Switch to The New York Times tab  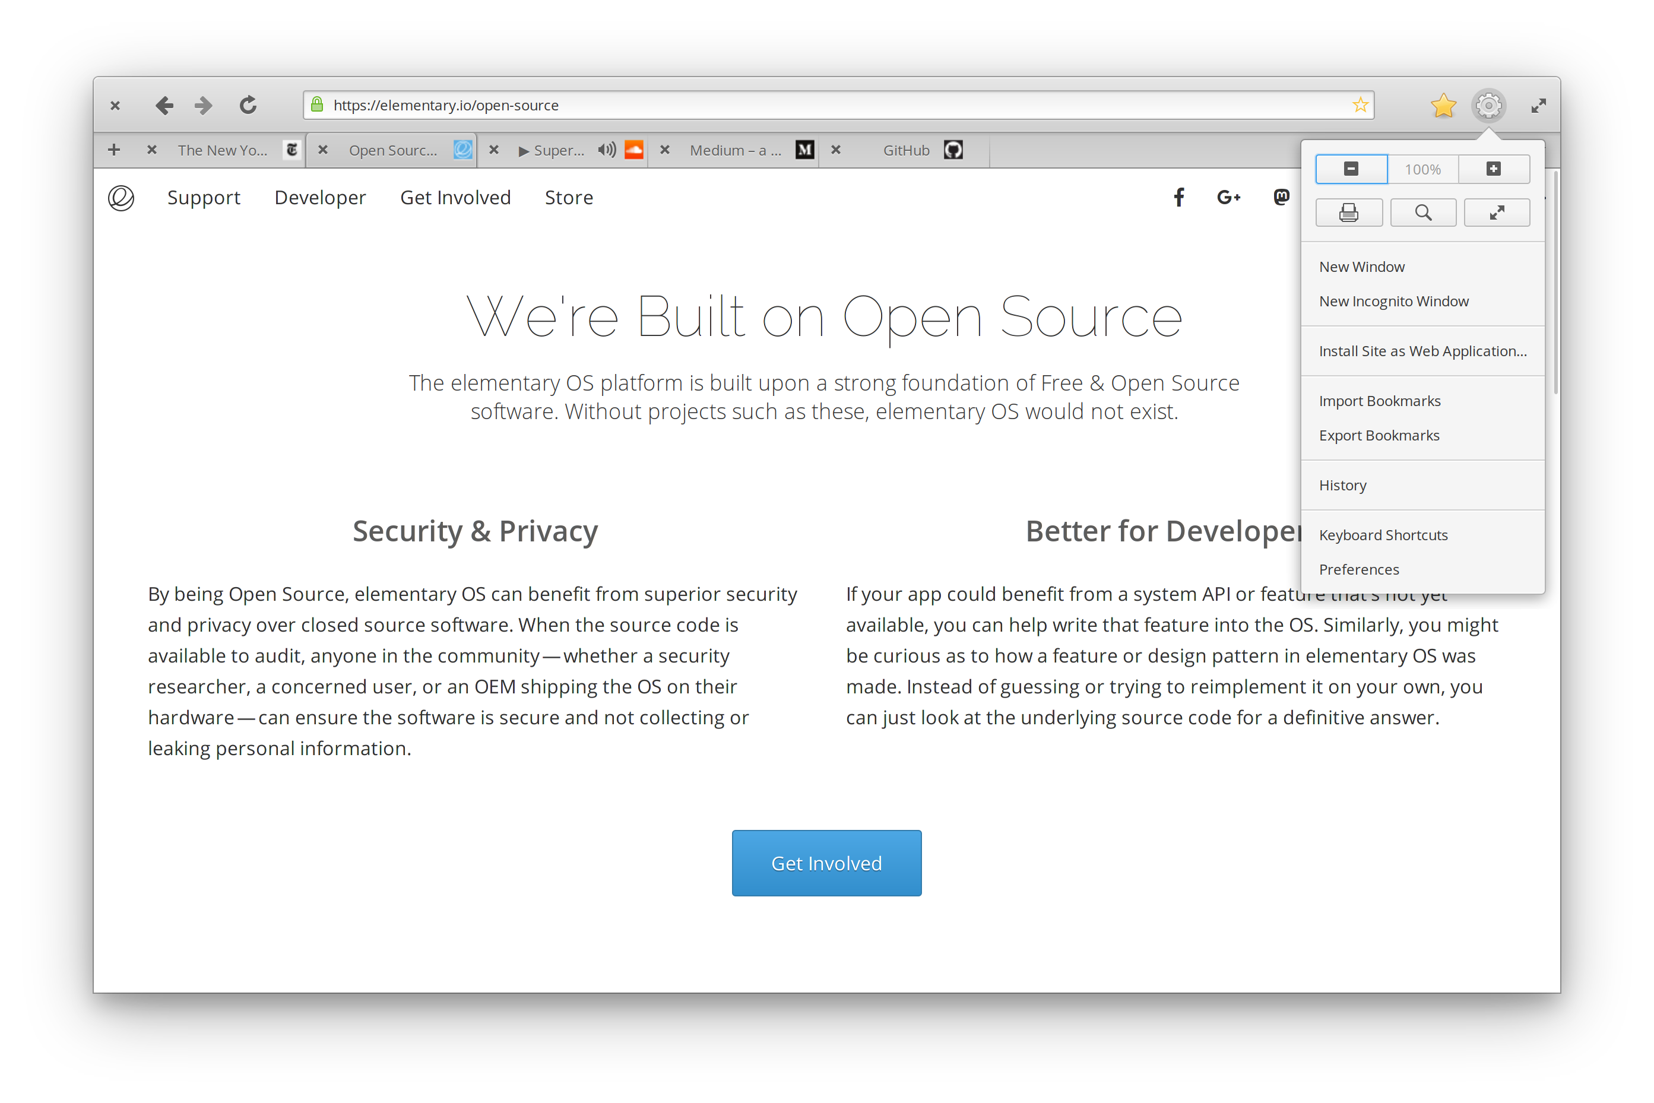[x=222, y=150]
